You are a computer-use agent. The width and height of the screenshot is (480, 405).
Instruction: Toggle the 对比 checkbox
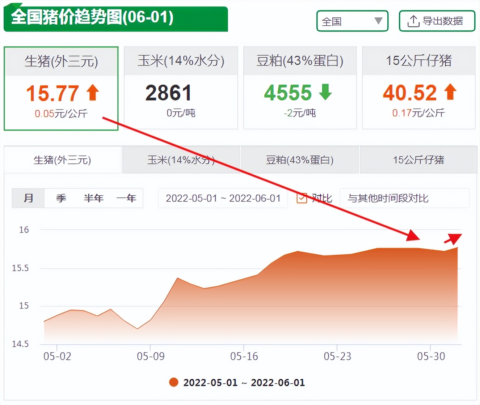pos(302,198)
